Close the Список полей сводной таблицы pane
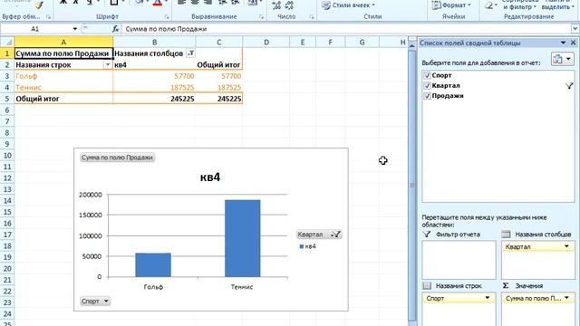This screenshot has height=326, width=580. 573,43
